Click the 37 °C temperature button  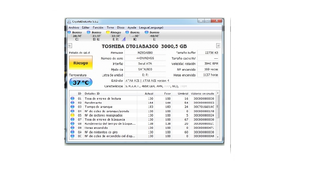coord(81,82)
